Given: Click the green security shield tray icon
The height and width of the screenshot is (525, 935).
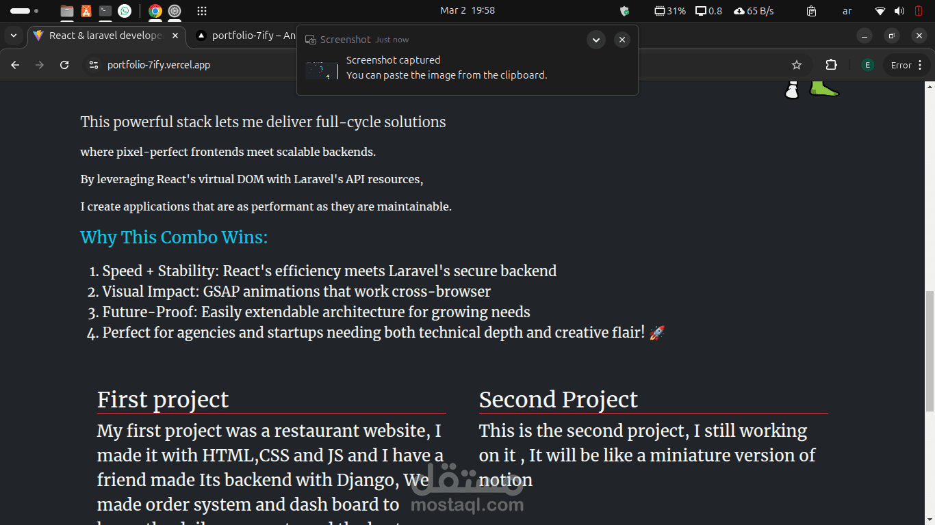Looking at the screenshot, I should [x=624, y=11].
